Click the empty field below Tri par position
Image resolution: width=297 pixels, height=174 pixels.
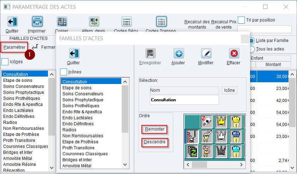265,29
